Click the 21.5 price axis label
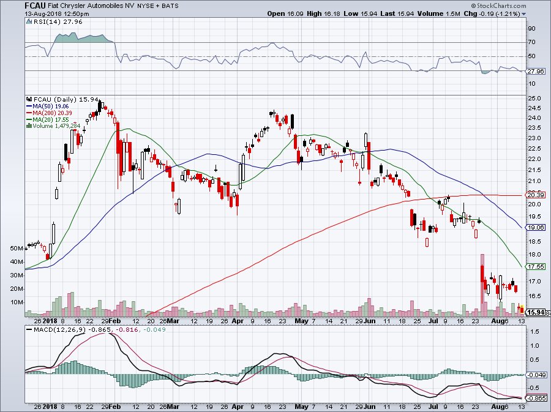 pyautogui.click(x=534, y=170)
